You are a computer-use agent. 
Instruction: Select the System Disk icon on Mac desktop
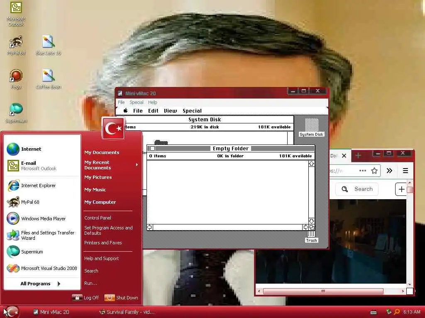311,128
